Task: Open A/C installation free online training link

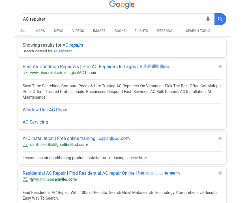Action: click(x=76, y=139)
